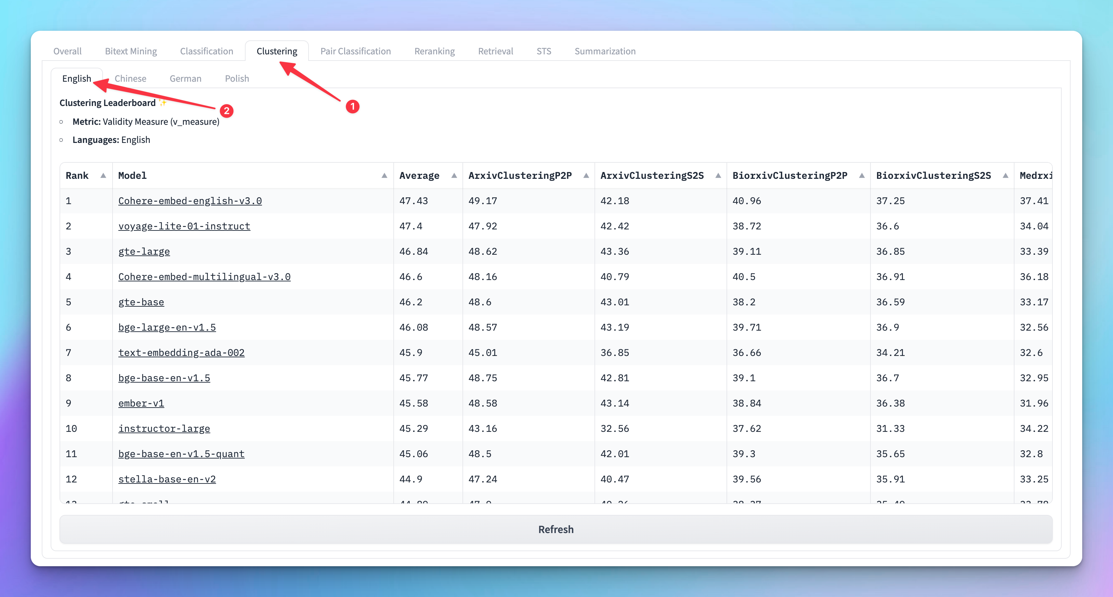The image size is (1113, 597).
Task: Click the 47.43 Average score cell
Action: point(414,201)
